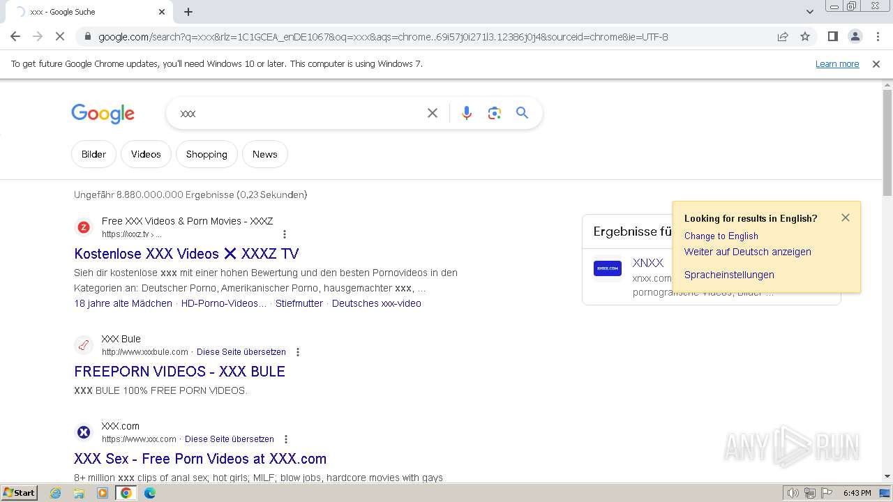
Task: Toggle the browser side panel
Action: 832,36
